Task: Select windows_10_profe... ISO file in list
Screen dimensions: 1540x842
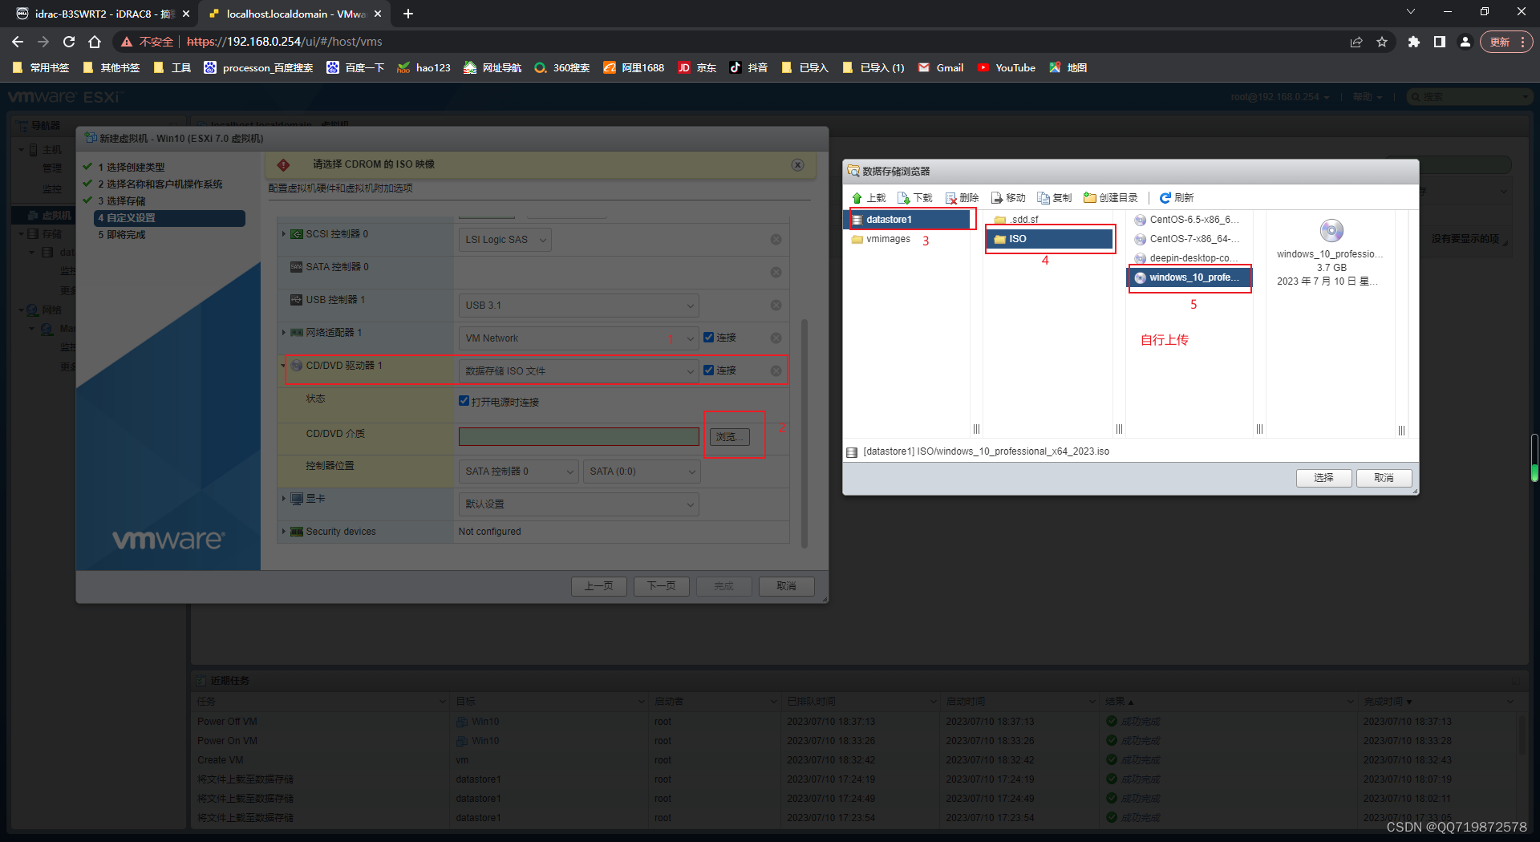Action: click(1189, 277)
